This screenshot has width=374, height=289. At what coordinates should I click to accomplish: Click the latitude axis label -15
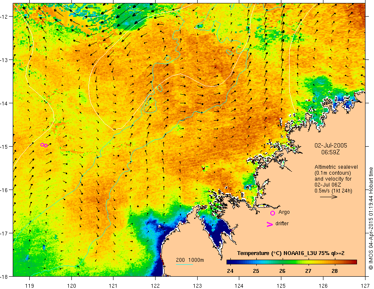point(4,146)
